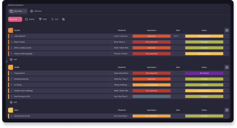Click the Add View plus icon
The image size is (237, 128).
click(31, 11)
